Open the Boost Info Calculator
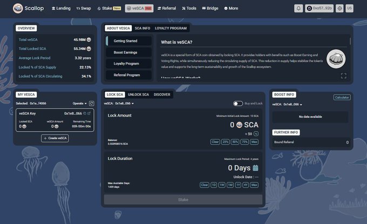 (x=342, y=98)
